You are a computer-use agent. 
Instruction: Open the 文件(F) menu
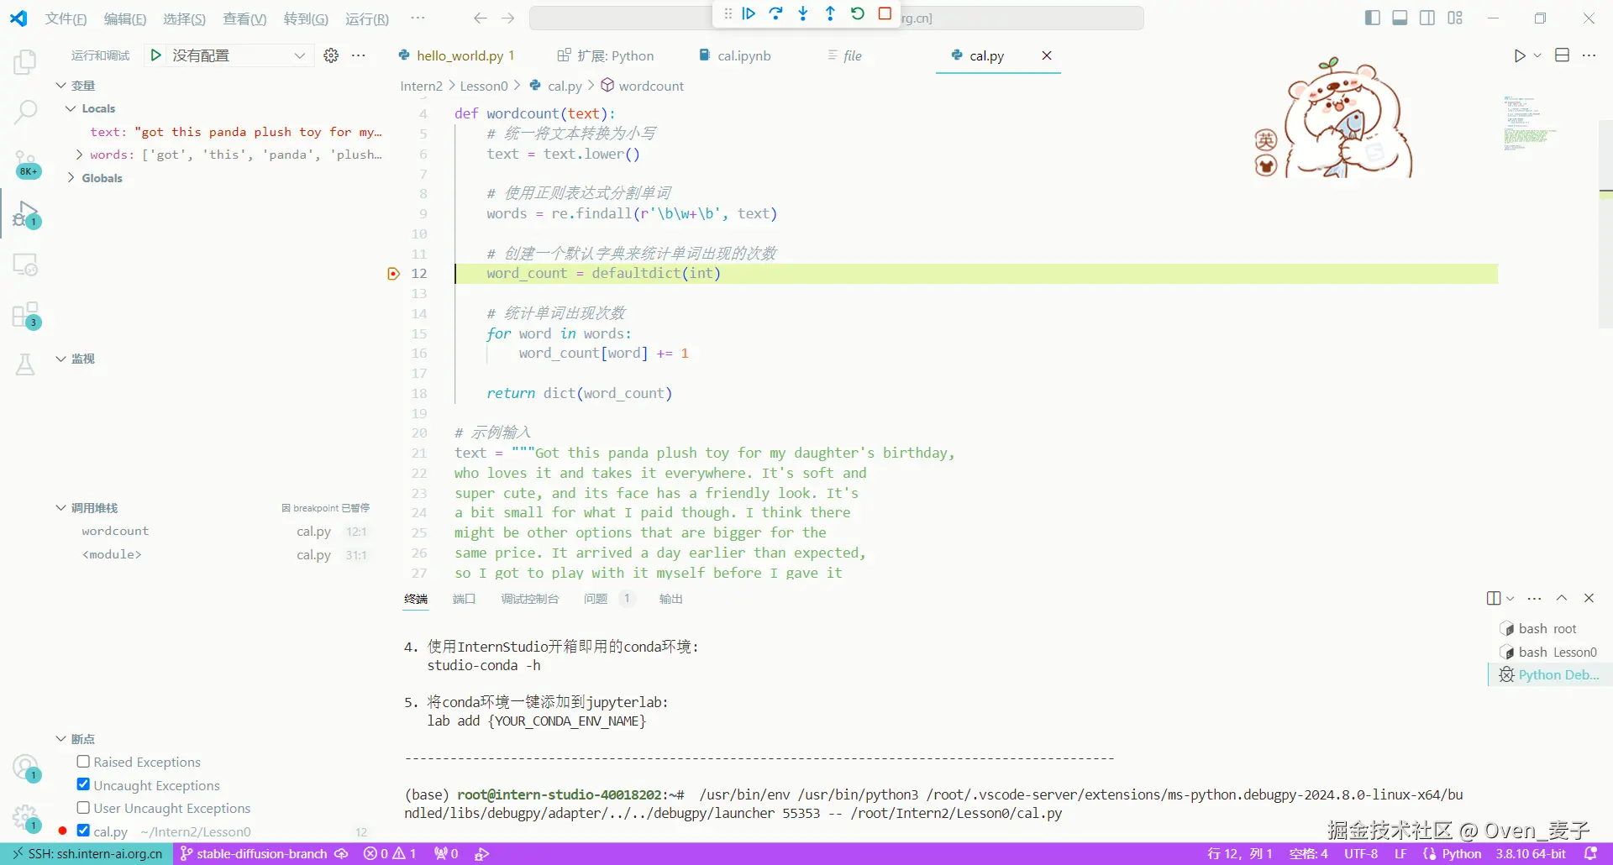(66, 18)
